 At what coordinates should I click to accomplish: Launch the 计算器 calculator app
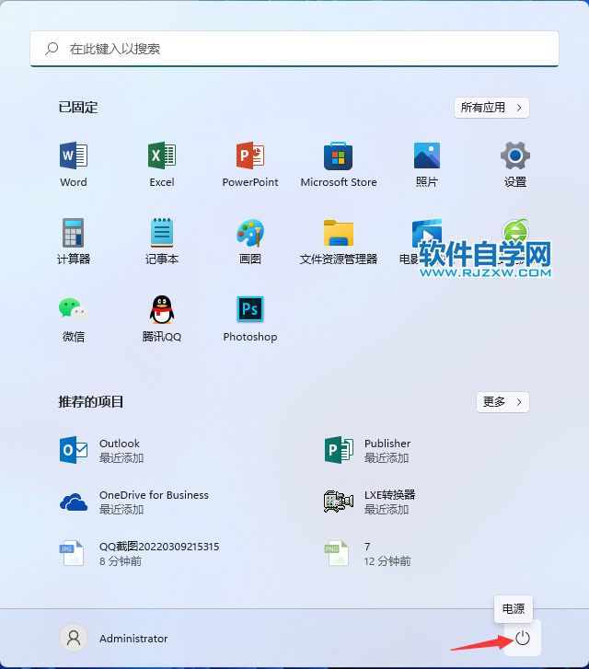coord(74,241)
